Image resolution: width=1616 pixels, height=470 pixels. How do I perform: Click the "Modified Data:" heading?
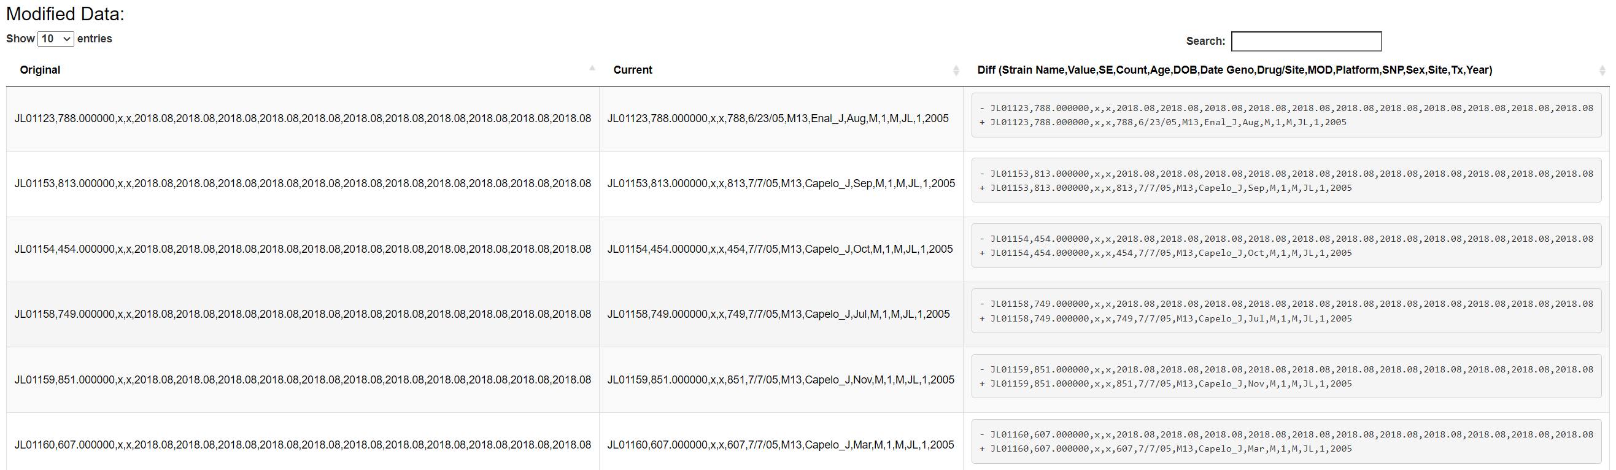(x=65, y=13)
